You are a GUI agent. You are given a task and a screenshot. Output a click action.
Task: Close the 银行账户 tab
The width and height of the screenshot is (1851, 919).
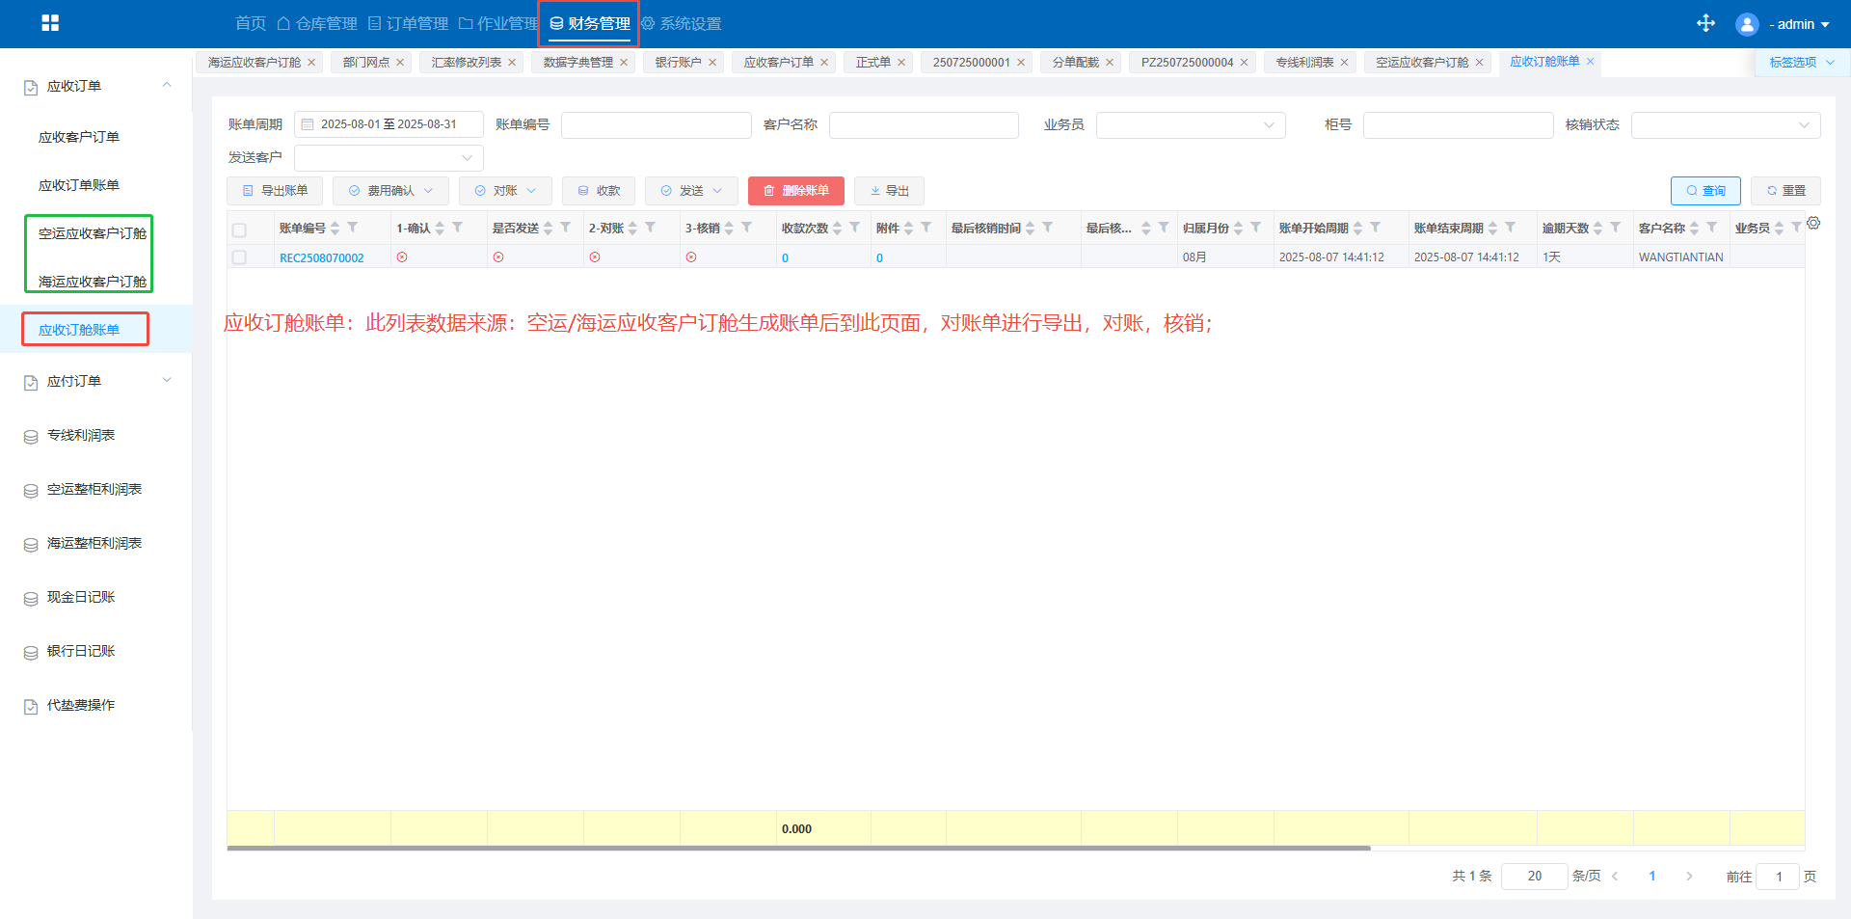712,63
